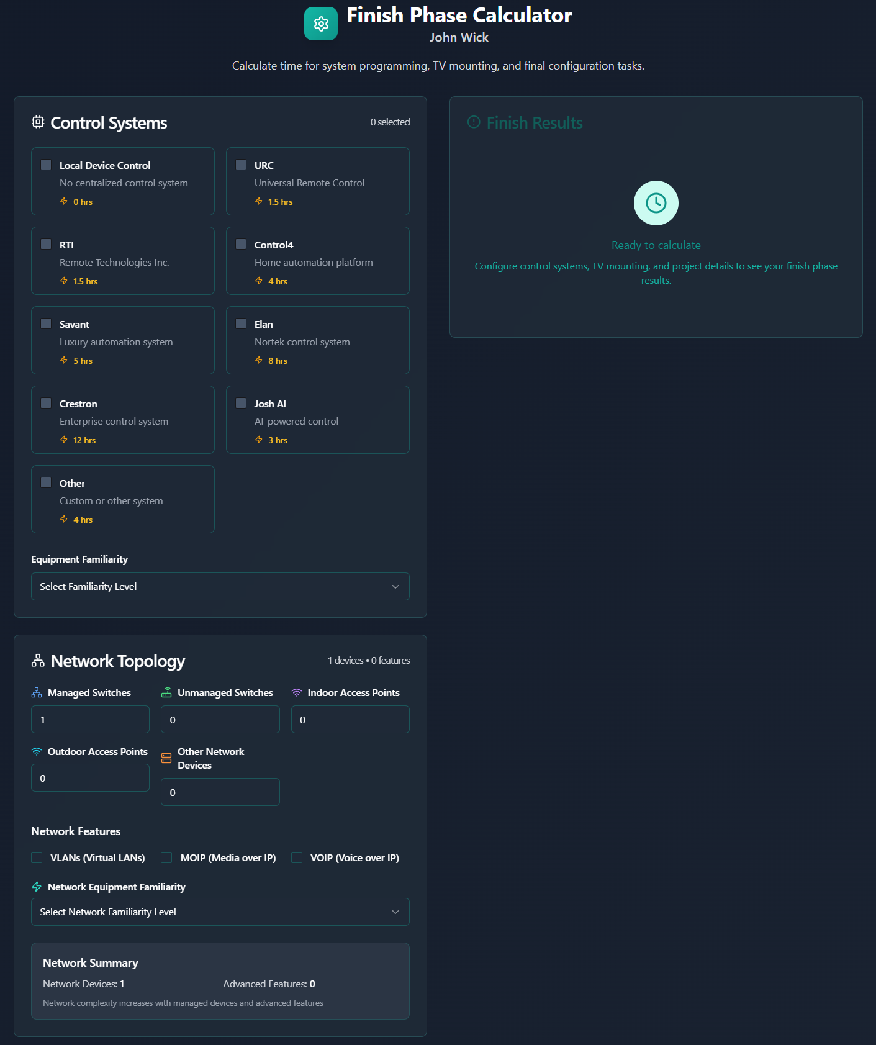The width and height of the screenshot is (876, 1045).
Task: Tick the VLANs (Virtual LANs) checkbox
Action: [x=37, y=857]
